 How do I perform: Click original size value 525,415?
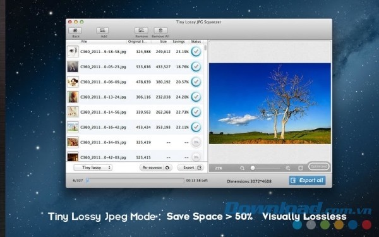coord(143,157)
